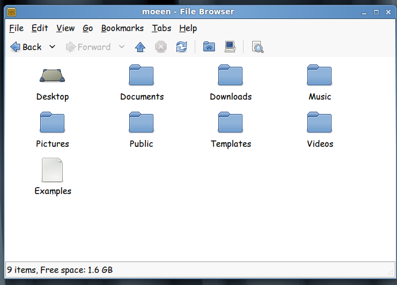Click the Search for files icon

(258, 47)
